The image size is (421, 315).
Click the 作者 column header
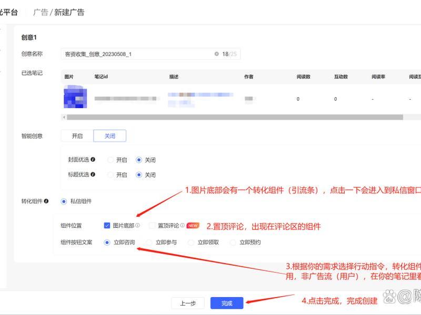(248, 77)
